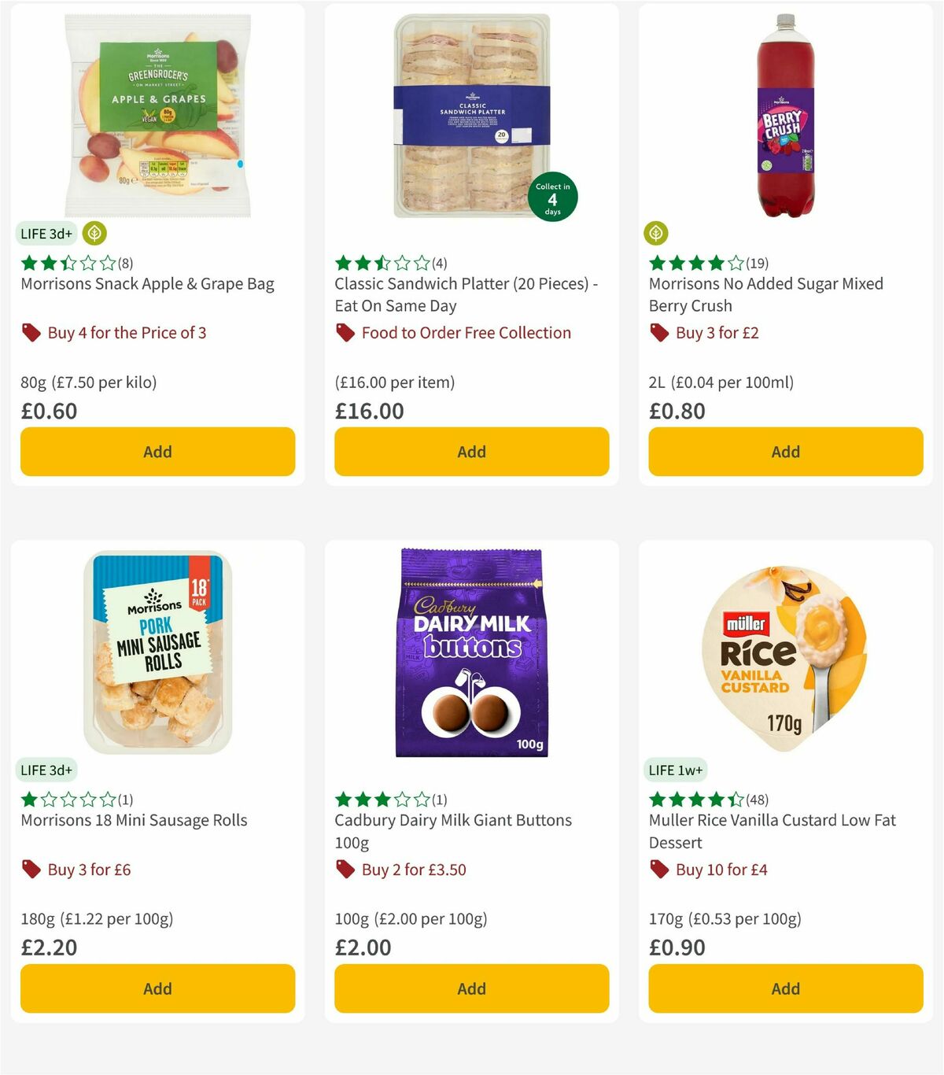
Task: Open the Morrisons Snack Apple & Grape Bag product page
Action: 147,283
